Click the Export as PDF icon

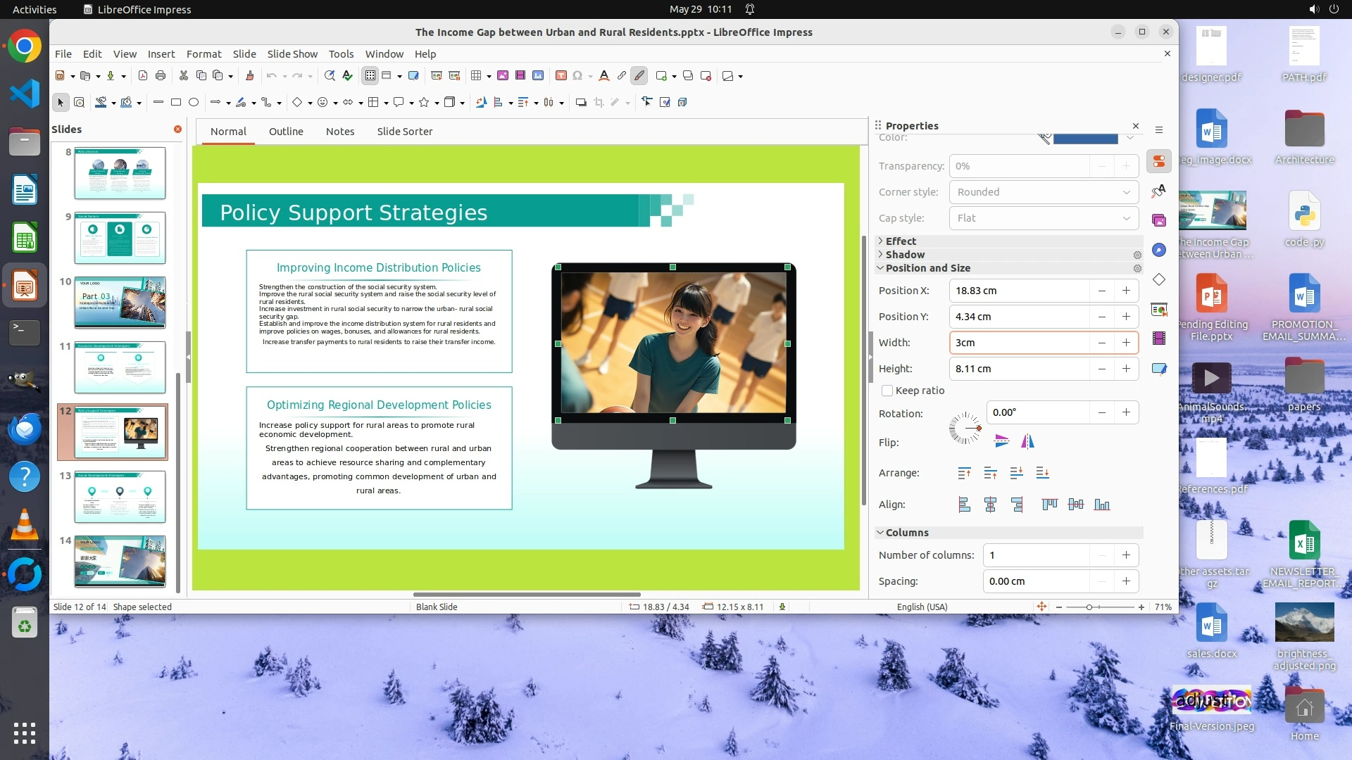point(143,76)
